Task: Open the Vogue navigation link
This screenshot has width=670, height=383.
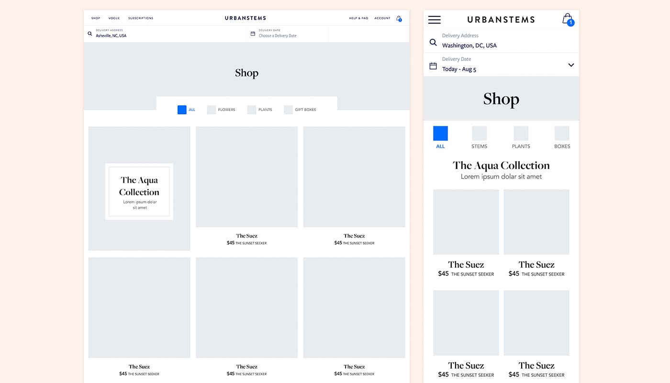Action: [114, 18]
